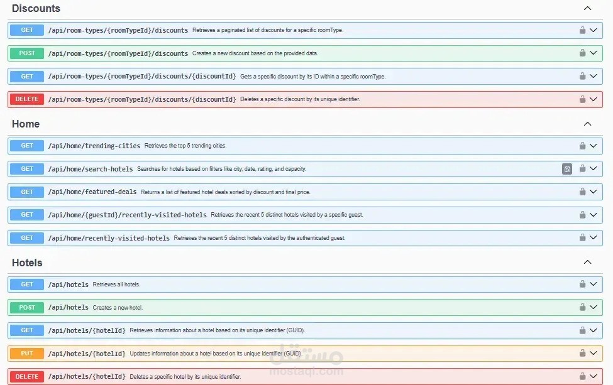This screenshot has width=613, height=385.
Task: Collapse the Hotels section chevron
Action: coord(587,262)
